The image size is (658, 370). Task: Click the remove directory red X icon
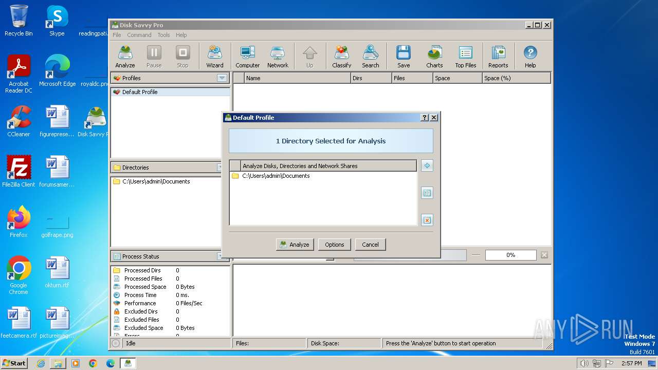pyautogui.click(x=427, y=220)
